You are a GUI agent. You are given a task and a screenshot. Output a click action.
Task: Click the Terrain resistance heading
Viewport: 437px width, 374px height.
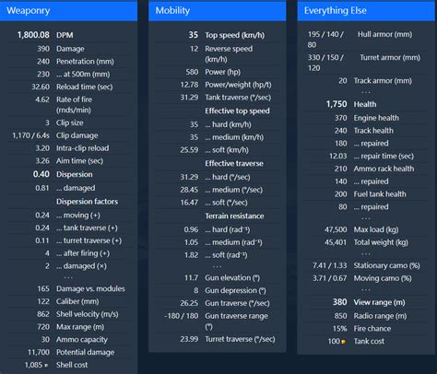[234, 216]
